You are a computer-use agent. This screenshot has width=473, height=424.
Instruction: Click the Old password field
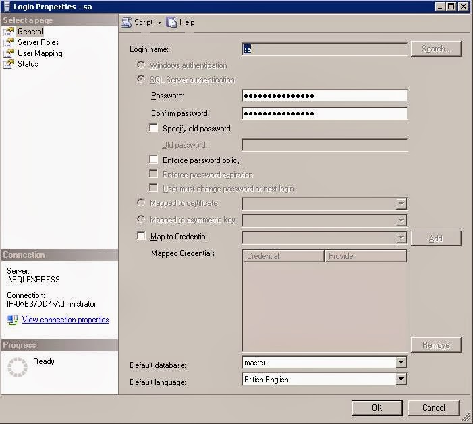[x=325, y=145]
